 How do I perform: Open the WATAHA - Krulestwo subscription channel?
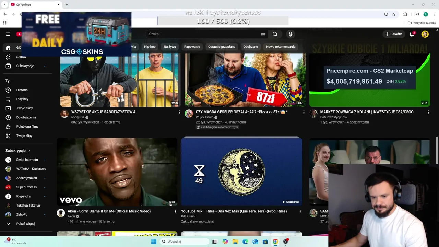pyautogui.click(x=31, y=169)
